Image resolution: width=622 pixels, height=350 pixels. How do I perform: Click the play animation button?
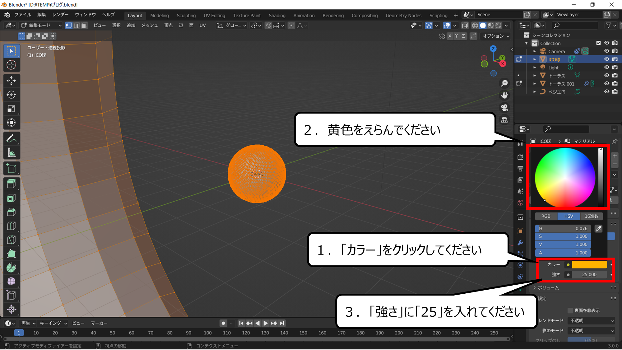pos(266,323)
